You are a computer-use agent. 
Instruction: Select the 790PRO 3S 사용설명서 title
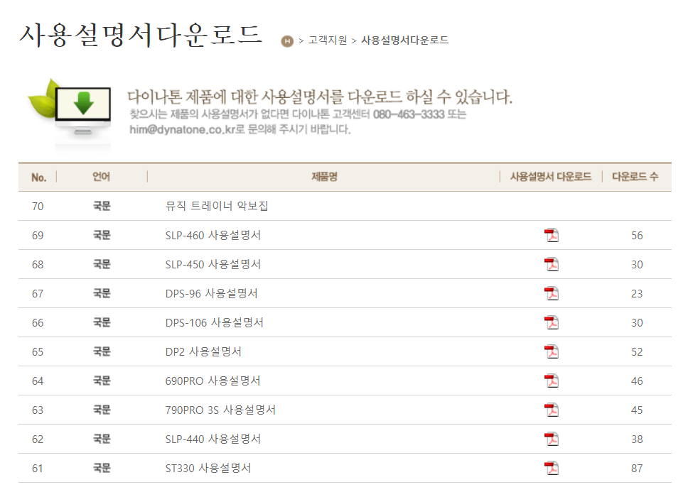click(x=220, y=410)
